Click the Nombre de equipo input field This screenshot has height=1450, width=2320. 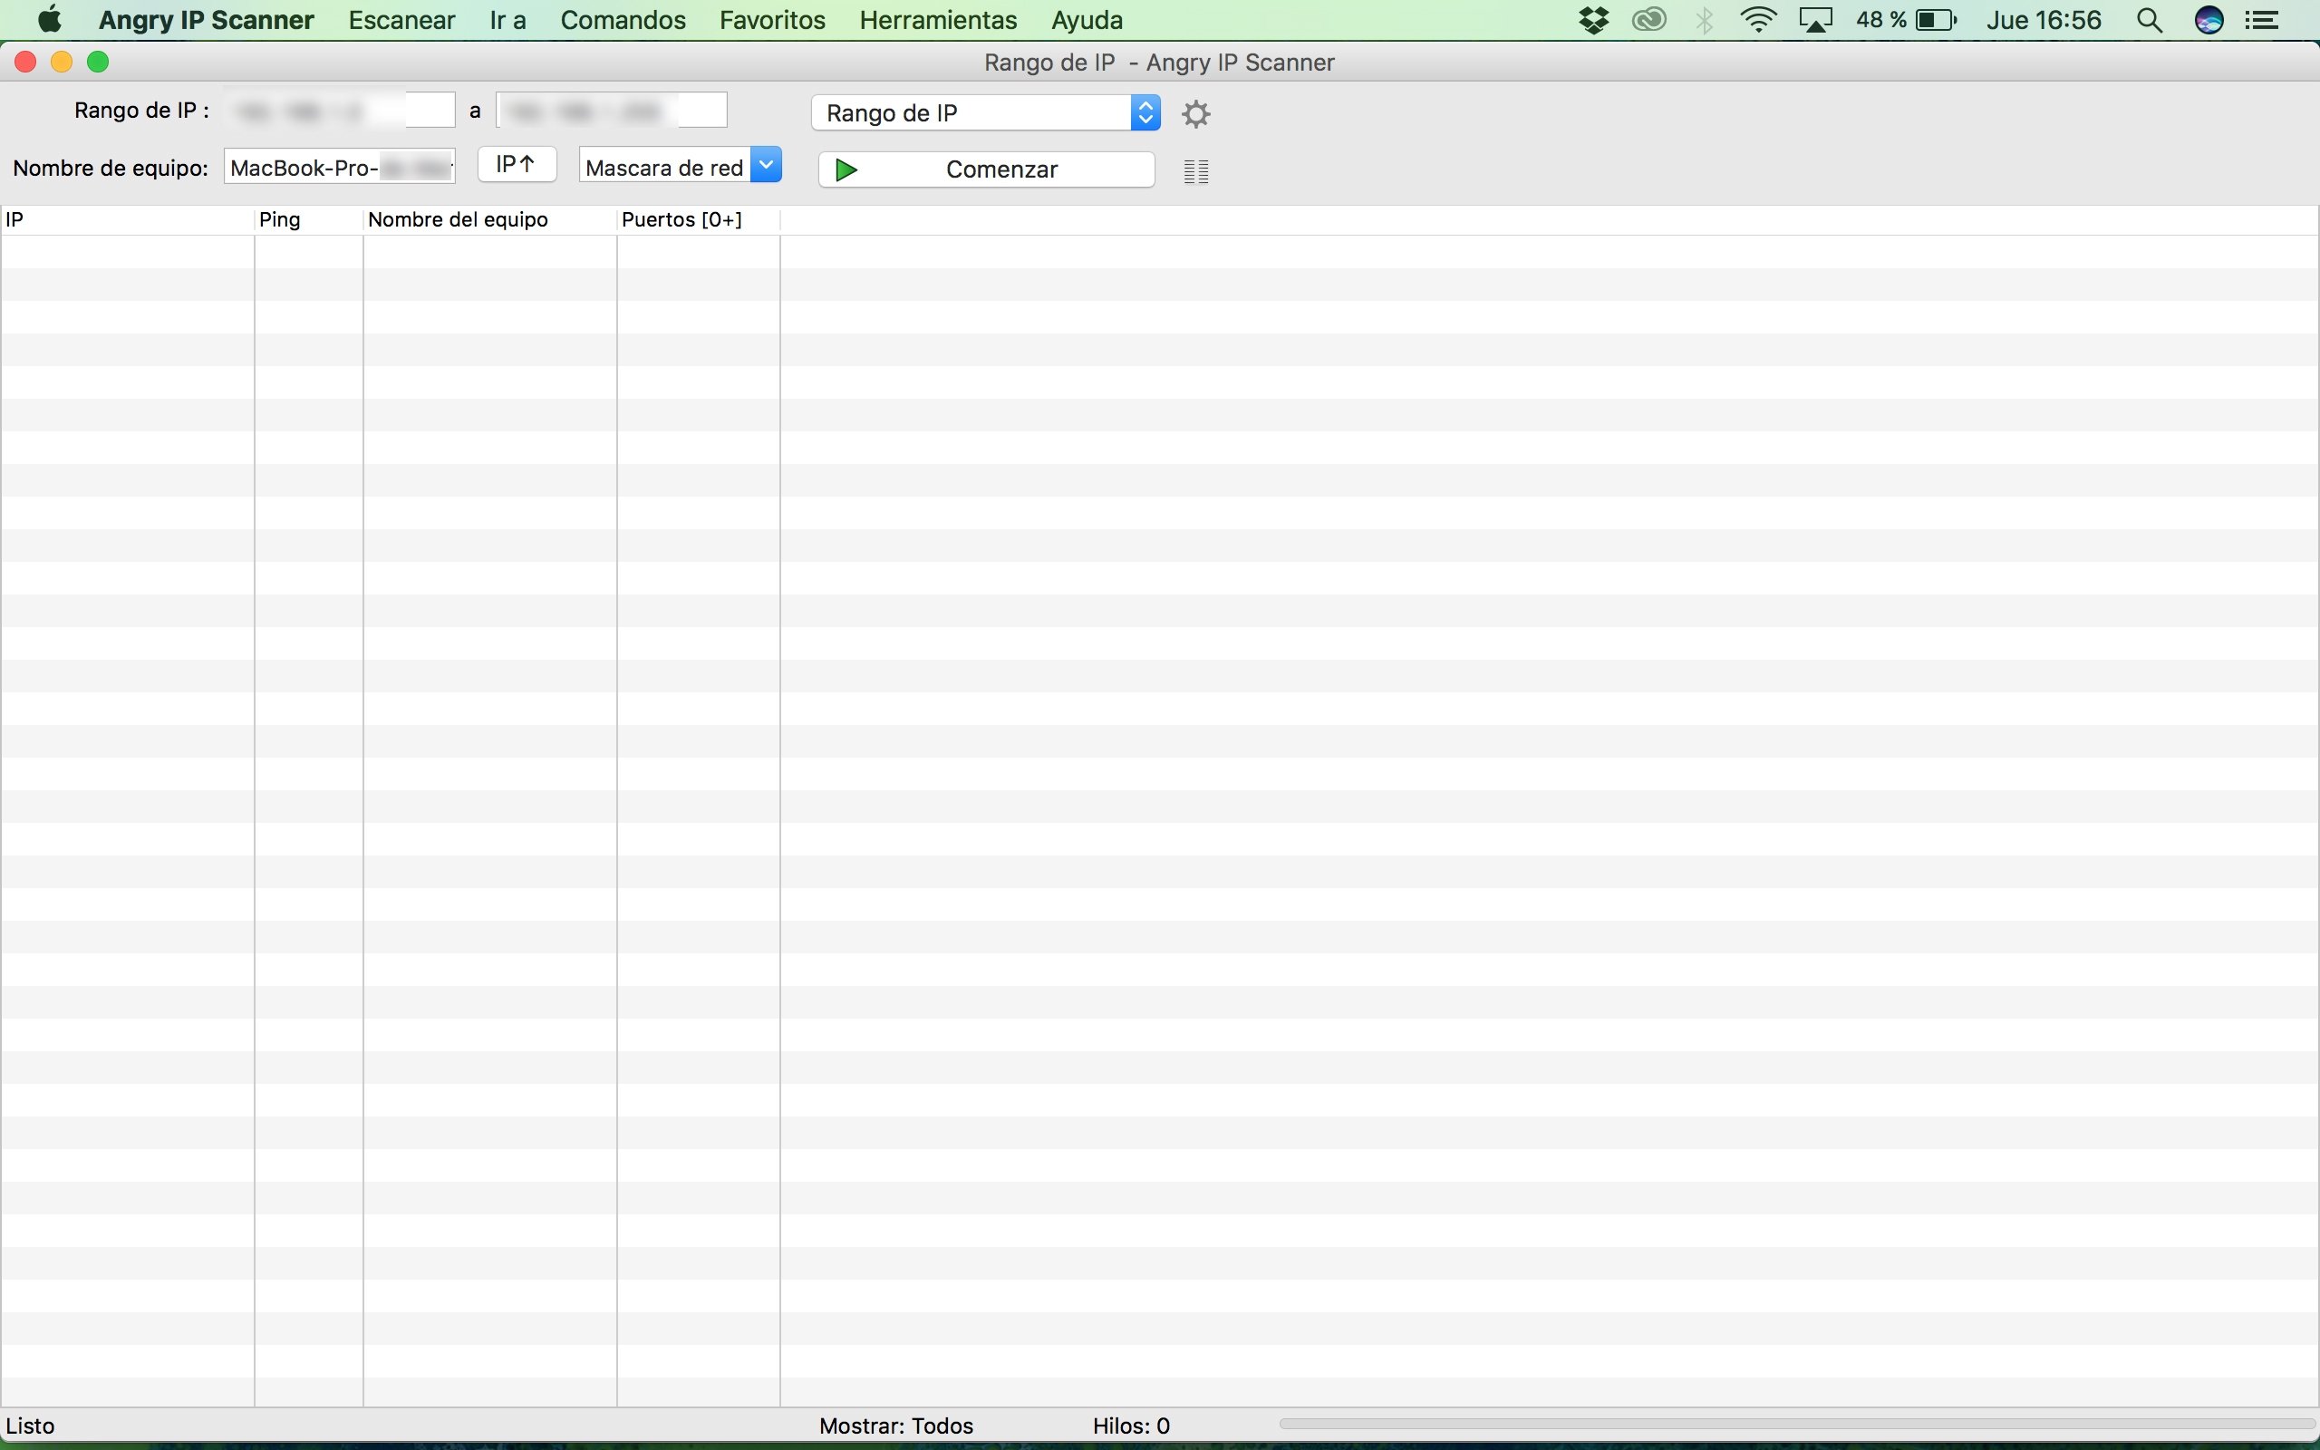(339, 167)
